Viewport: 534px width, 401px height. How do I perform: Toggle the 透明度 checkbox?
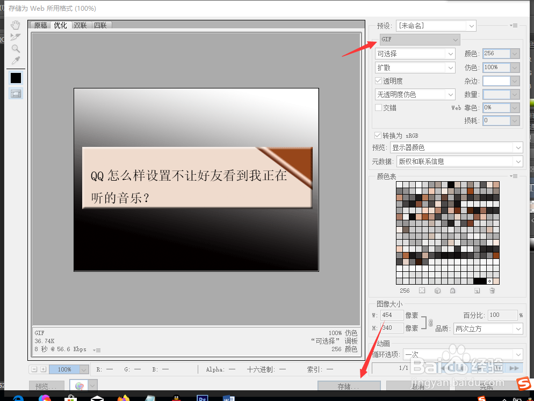point(378,81)
